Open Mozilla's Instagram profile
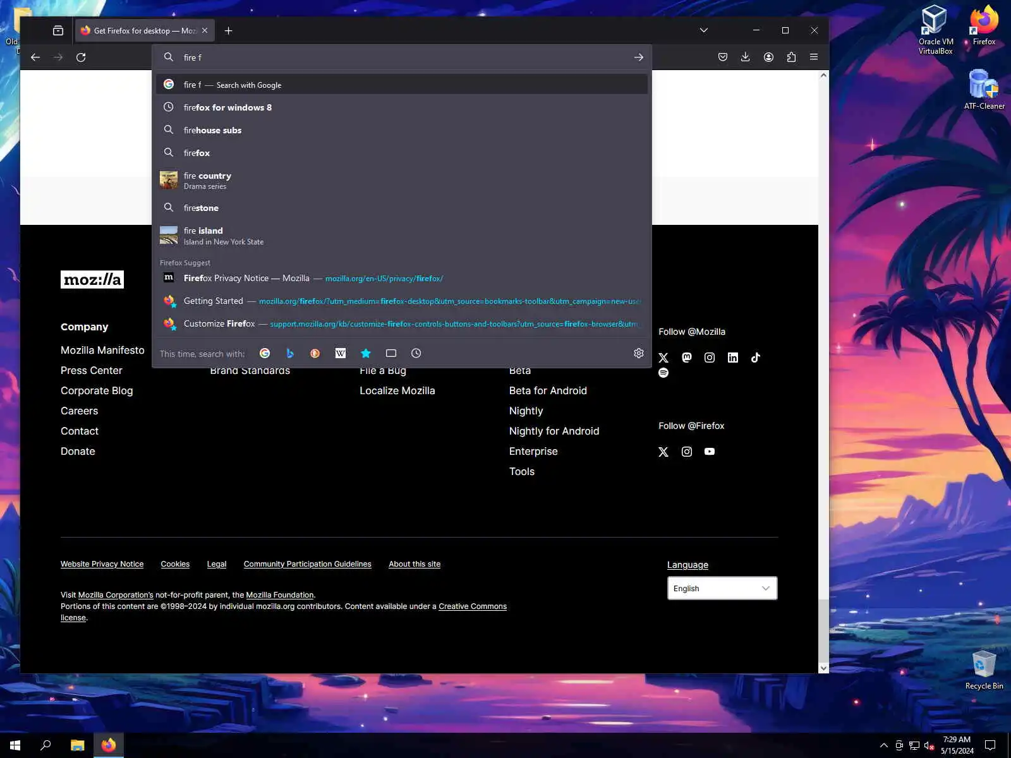This screenshot has height=758, width=1011. (x=710, y=358)
